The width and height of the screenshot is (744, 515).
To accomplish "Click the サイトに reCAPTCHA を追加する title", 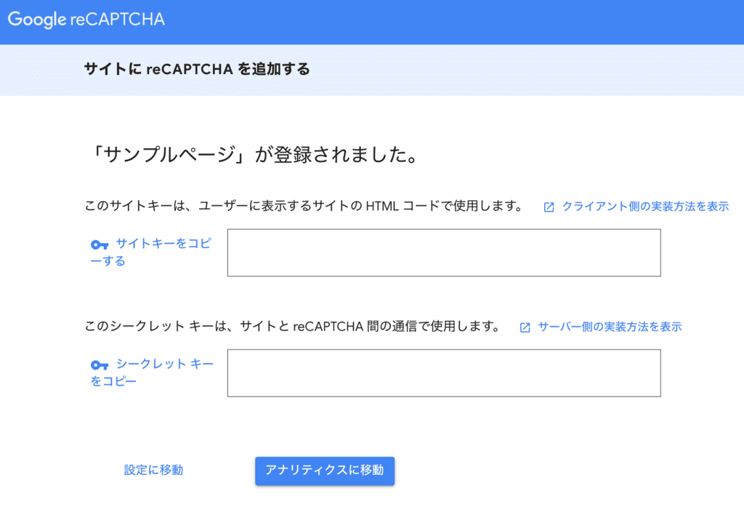I will click(196, 70).
